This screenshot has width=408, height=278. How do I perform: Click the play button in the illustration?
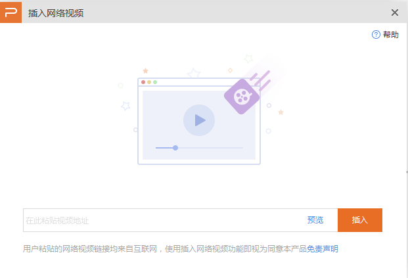199,120
